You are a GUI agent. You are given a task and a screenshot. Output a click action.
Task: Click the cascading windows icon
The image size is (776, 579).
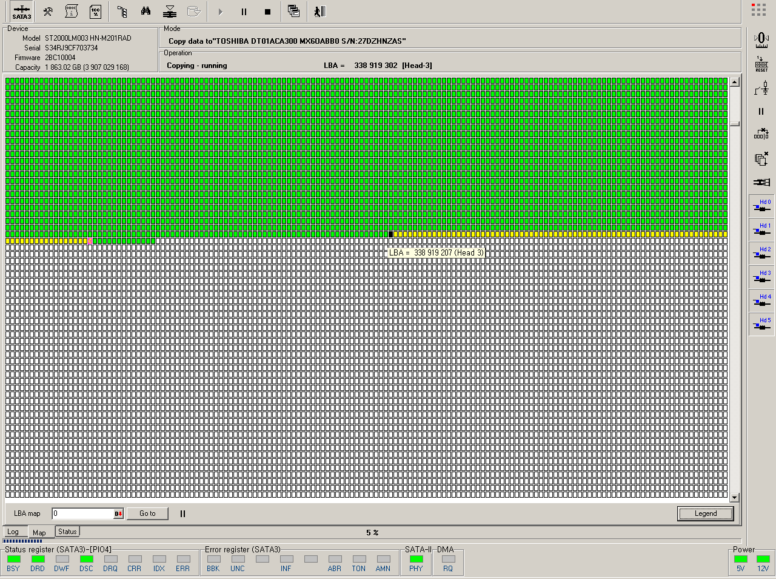[x=293, y=12]
